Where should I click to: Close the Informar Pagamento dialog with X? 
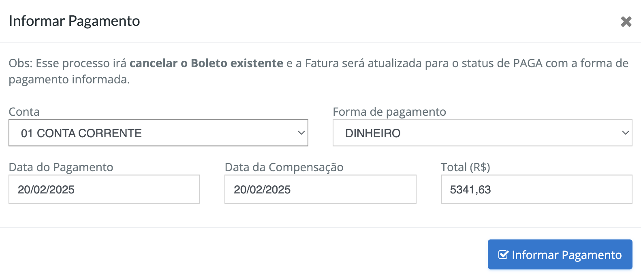click(x=626, y=21)
